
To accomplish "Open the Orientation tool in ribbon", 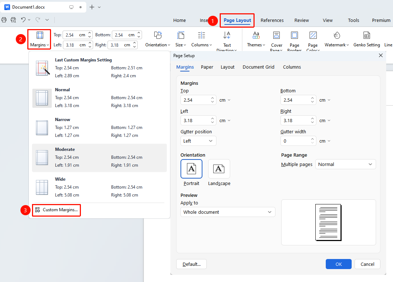I will pyautogui.click(x=157, y=39).
